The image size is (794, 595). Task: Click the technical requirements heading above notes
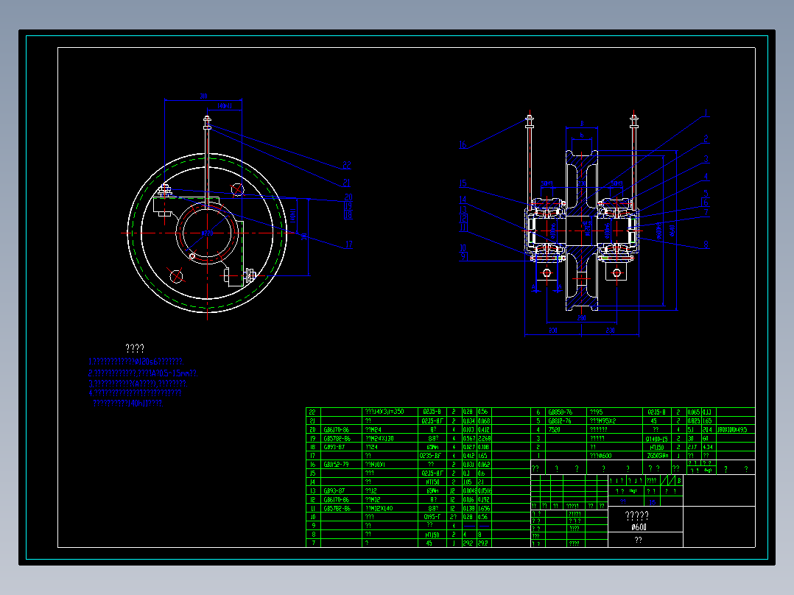coord(135,348)
